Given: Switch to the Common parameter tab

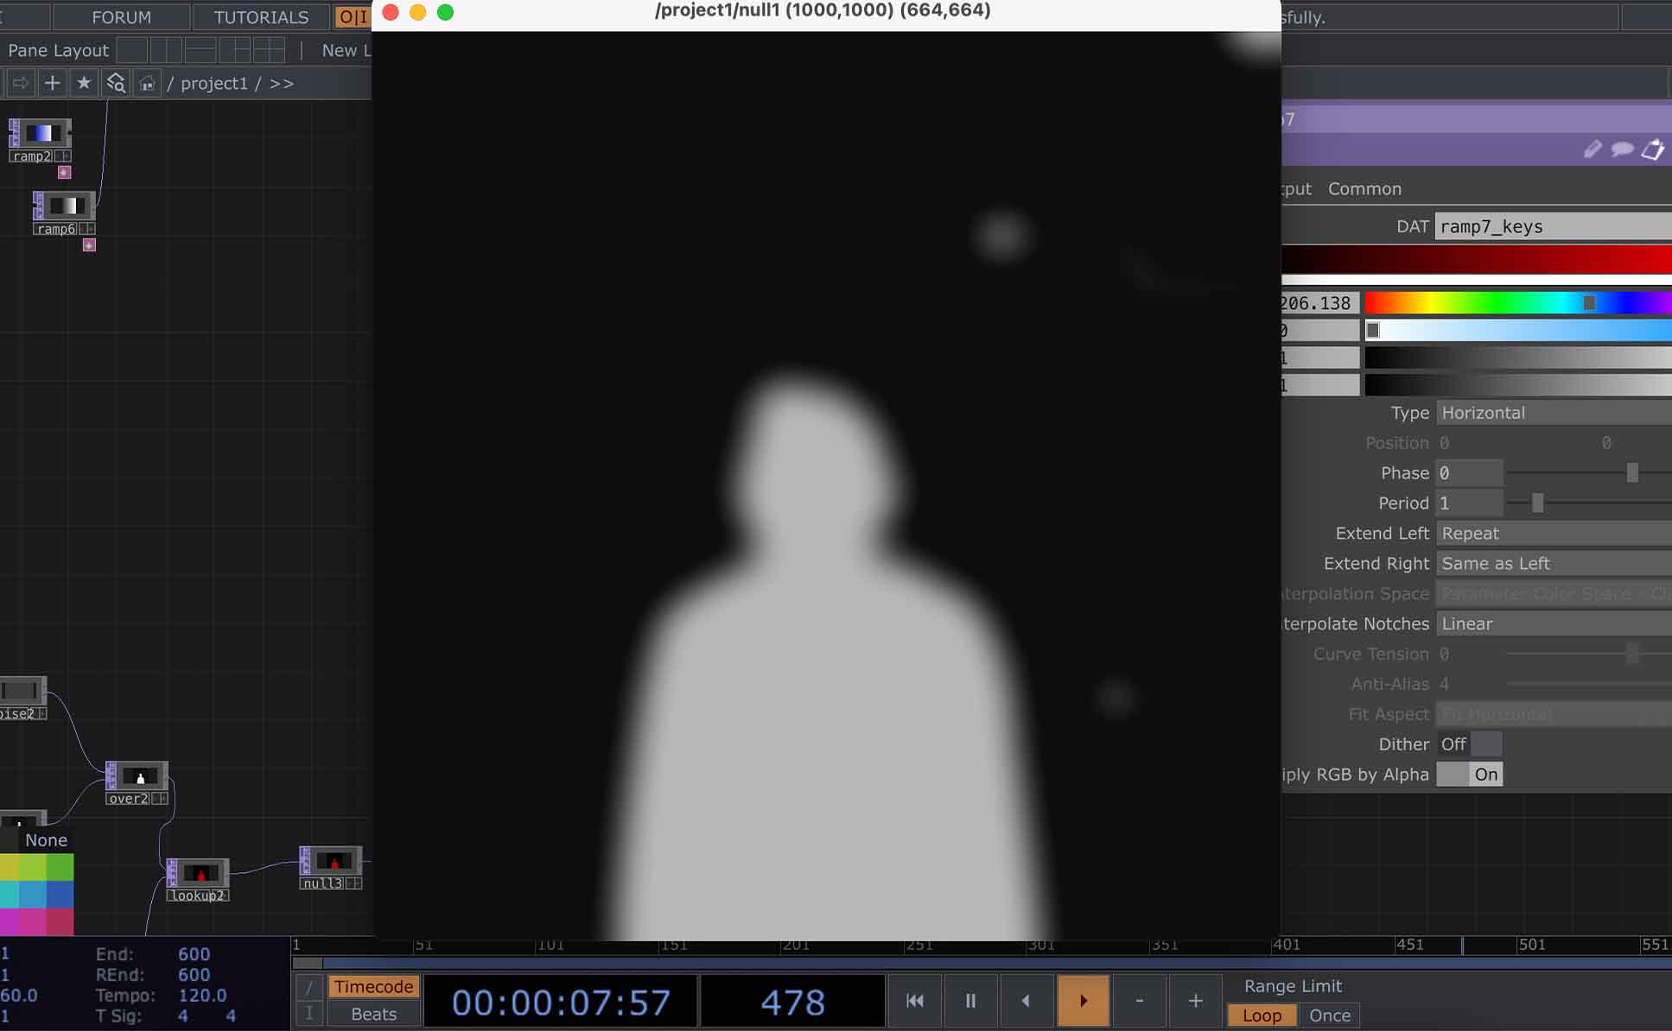Looking at the screenshot, I should [1364, 188].
